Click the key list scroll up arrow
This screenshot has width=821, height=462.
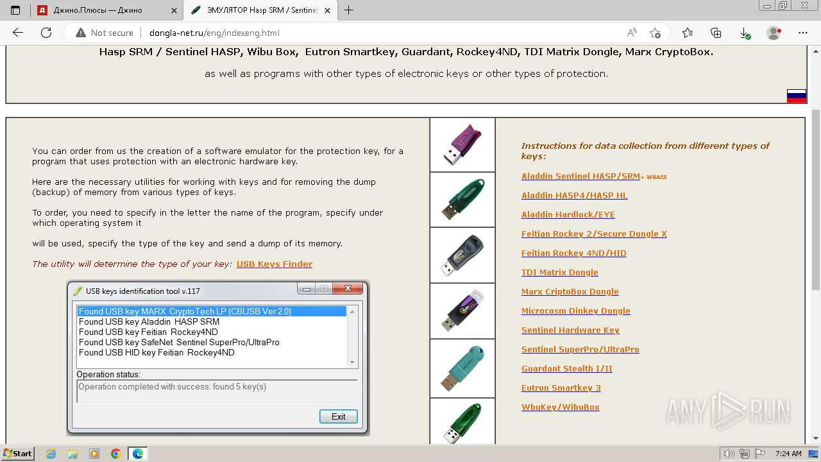(352, 311)
